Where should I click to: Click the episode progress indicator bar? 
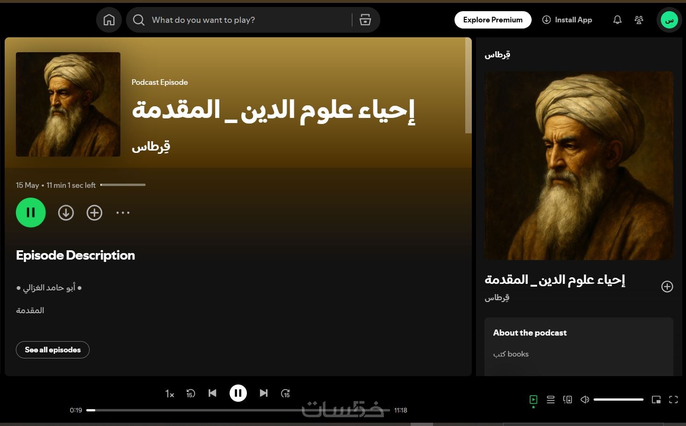pyautogui.click(x=123, y=185)
